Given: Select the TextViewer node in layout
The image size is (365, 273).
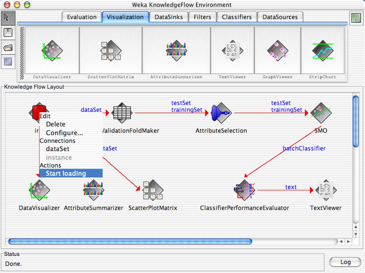Looking at the screenshot, I should click(326, 190).
